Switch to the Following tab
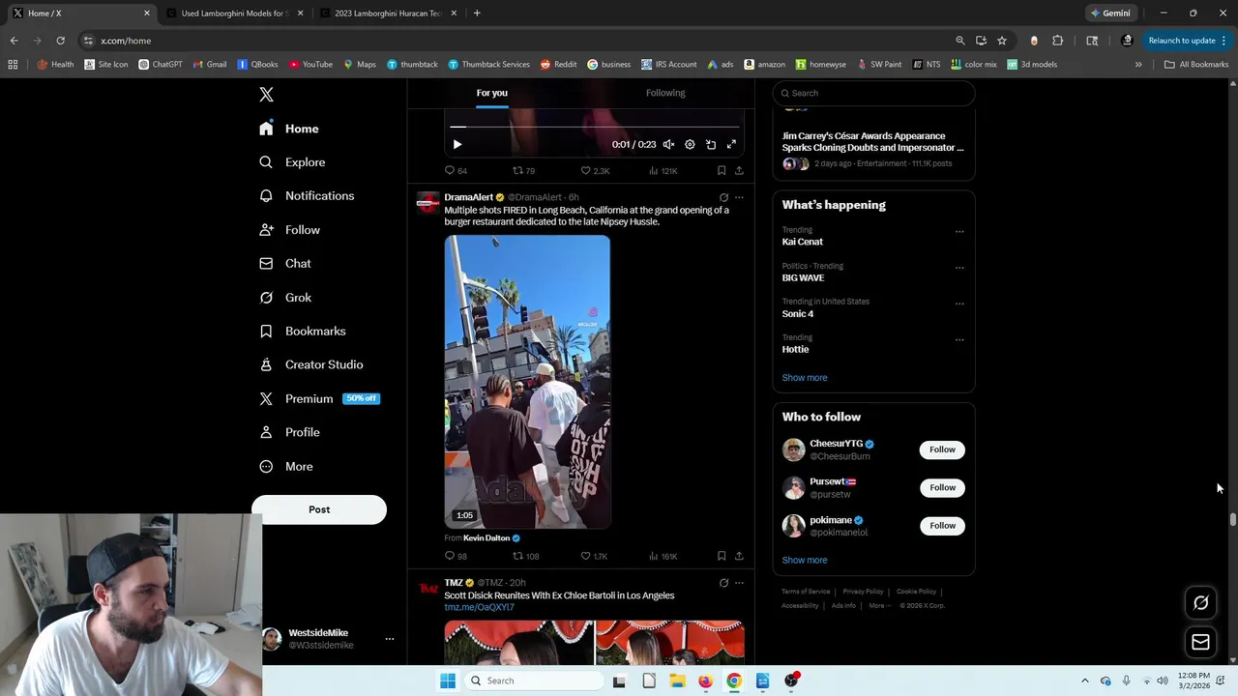 coord(665,93)
